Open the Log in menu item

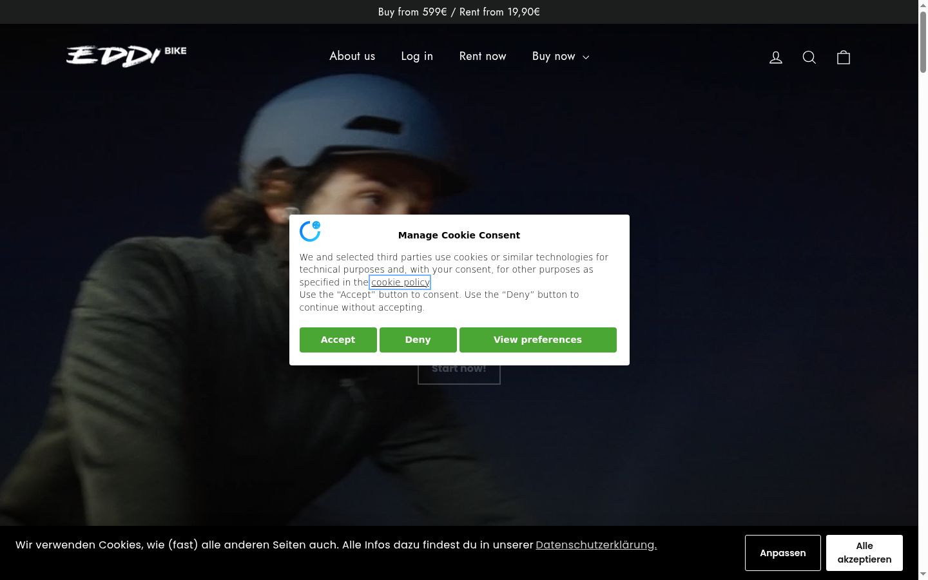[x=417, y=56]
